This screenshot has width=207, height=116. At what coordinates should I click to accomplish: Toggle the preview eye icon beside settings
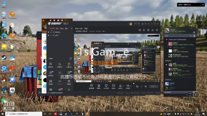142,86
